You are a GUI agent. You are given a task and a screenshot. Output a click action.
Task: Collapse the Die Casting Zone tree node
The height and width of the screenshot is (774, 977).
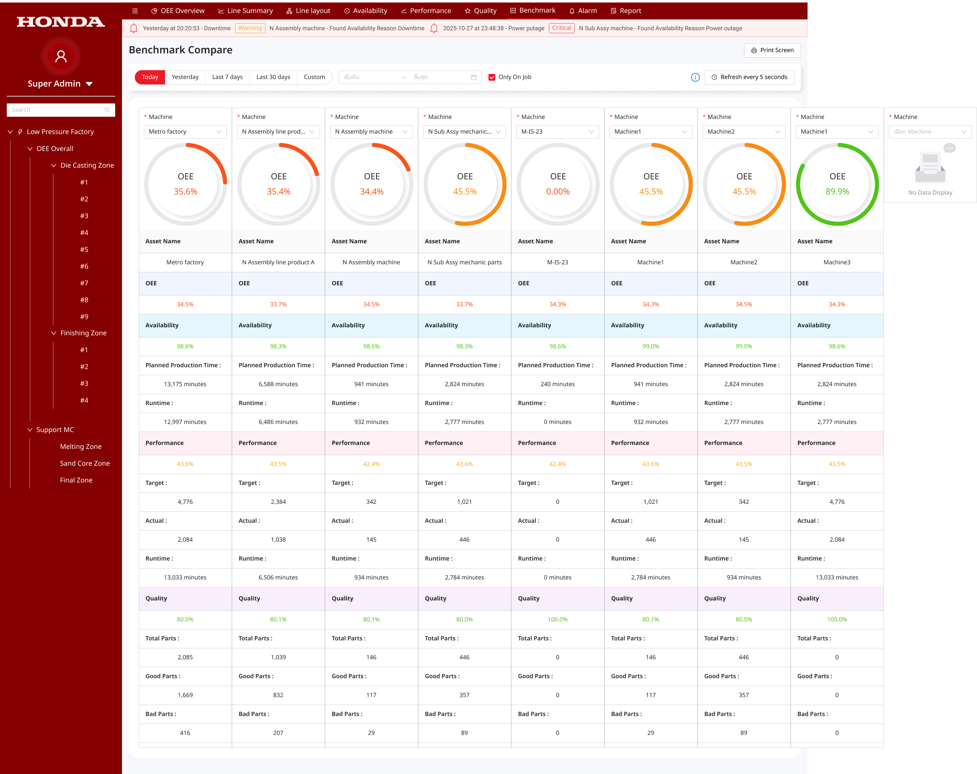click(53, 166)
